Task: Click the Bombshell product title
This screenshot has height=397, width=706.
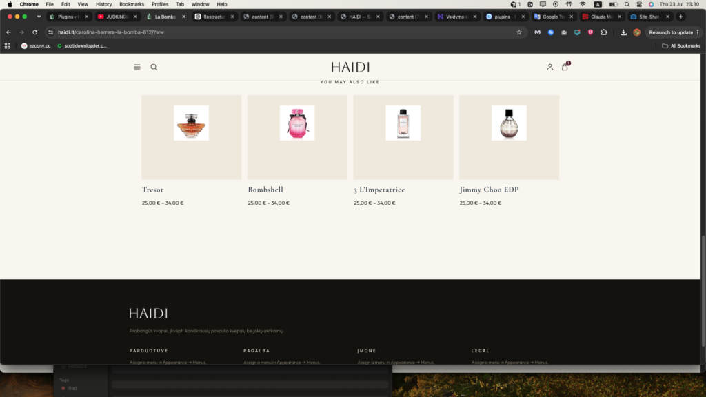Action: coord(265,190)
